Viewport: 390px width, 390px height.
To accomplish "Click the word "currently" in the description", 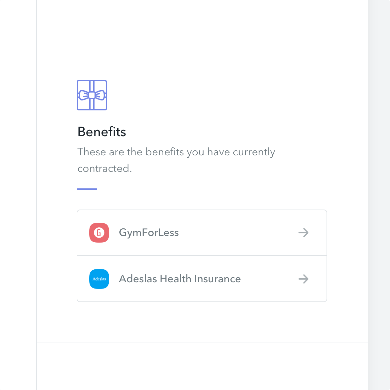I will click(x=254, y=152).
